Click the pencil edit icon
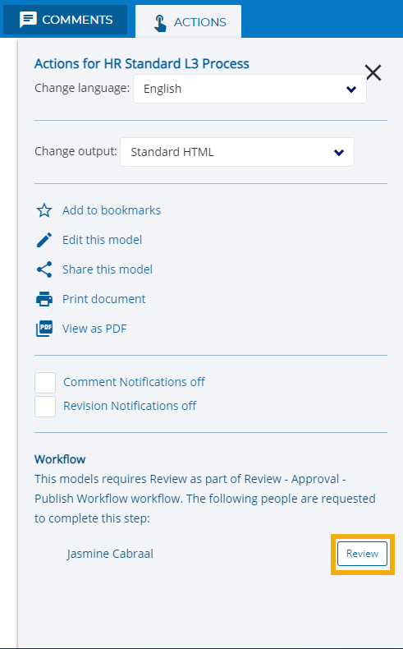The width and height of the screenshot is (403, 649). (x=44, y=240)
